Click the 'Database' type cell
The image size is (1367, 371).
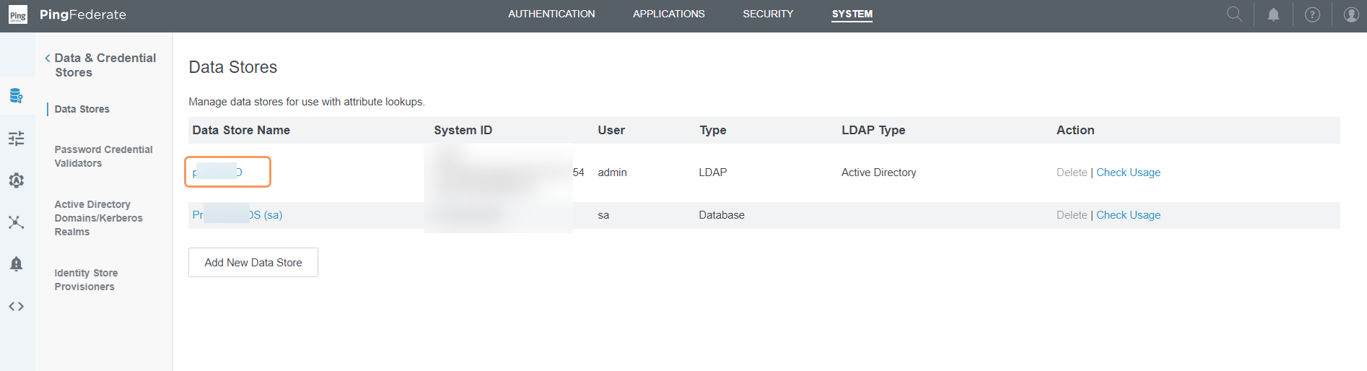(x=722, y=215)
